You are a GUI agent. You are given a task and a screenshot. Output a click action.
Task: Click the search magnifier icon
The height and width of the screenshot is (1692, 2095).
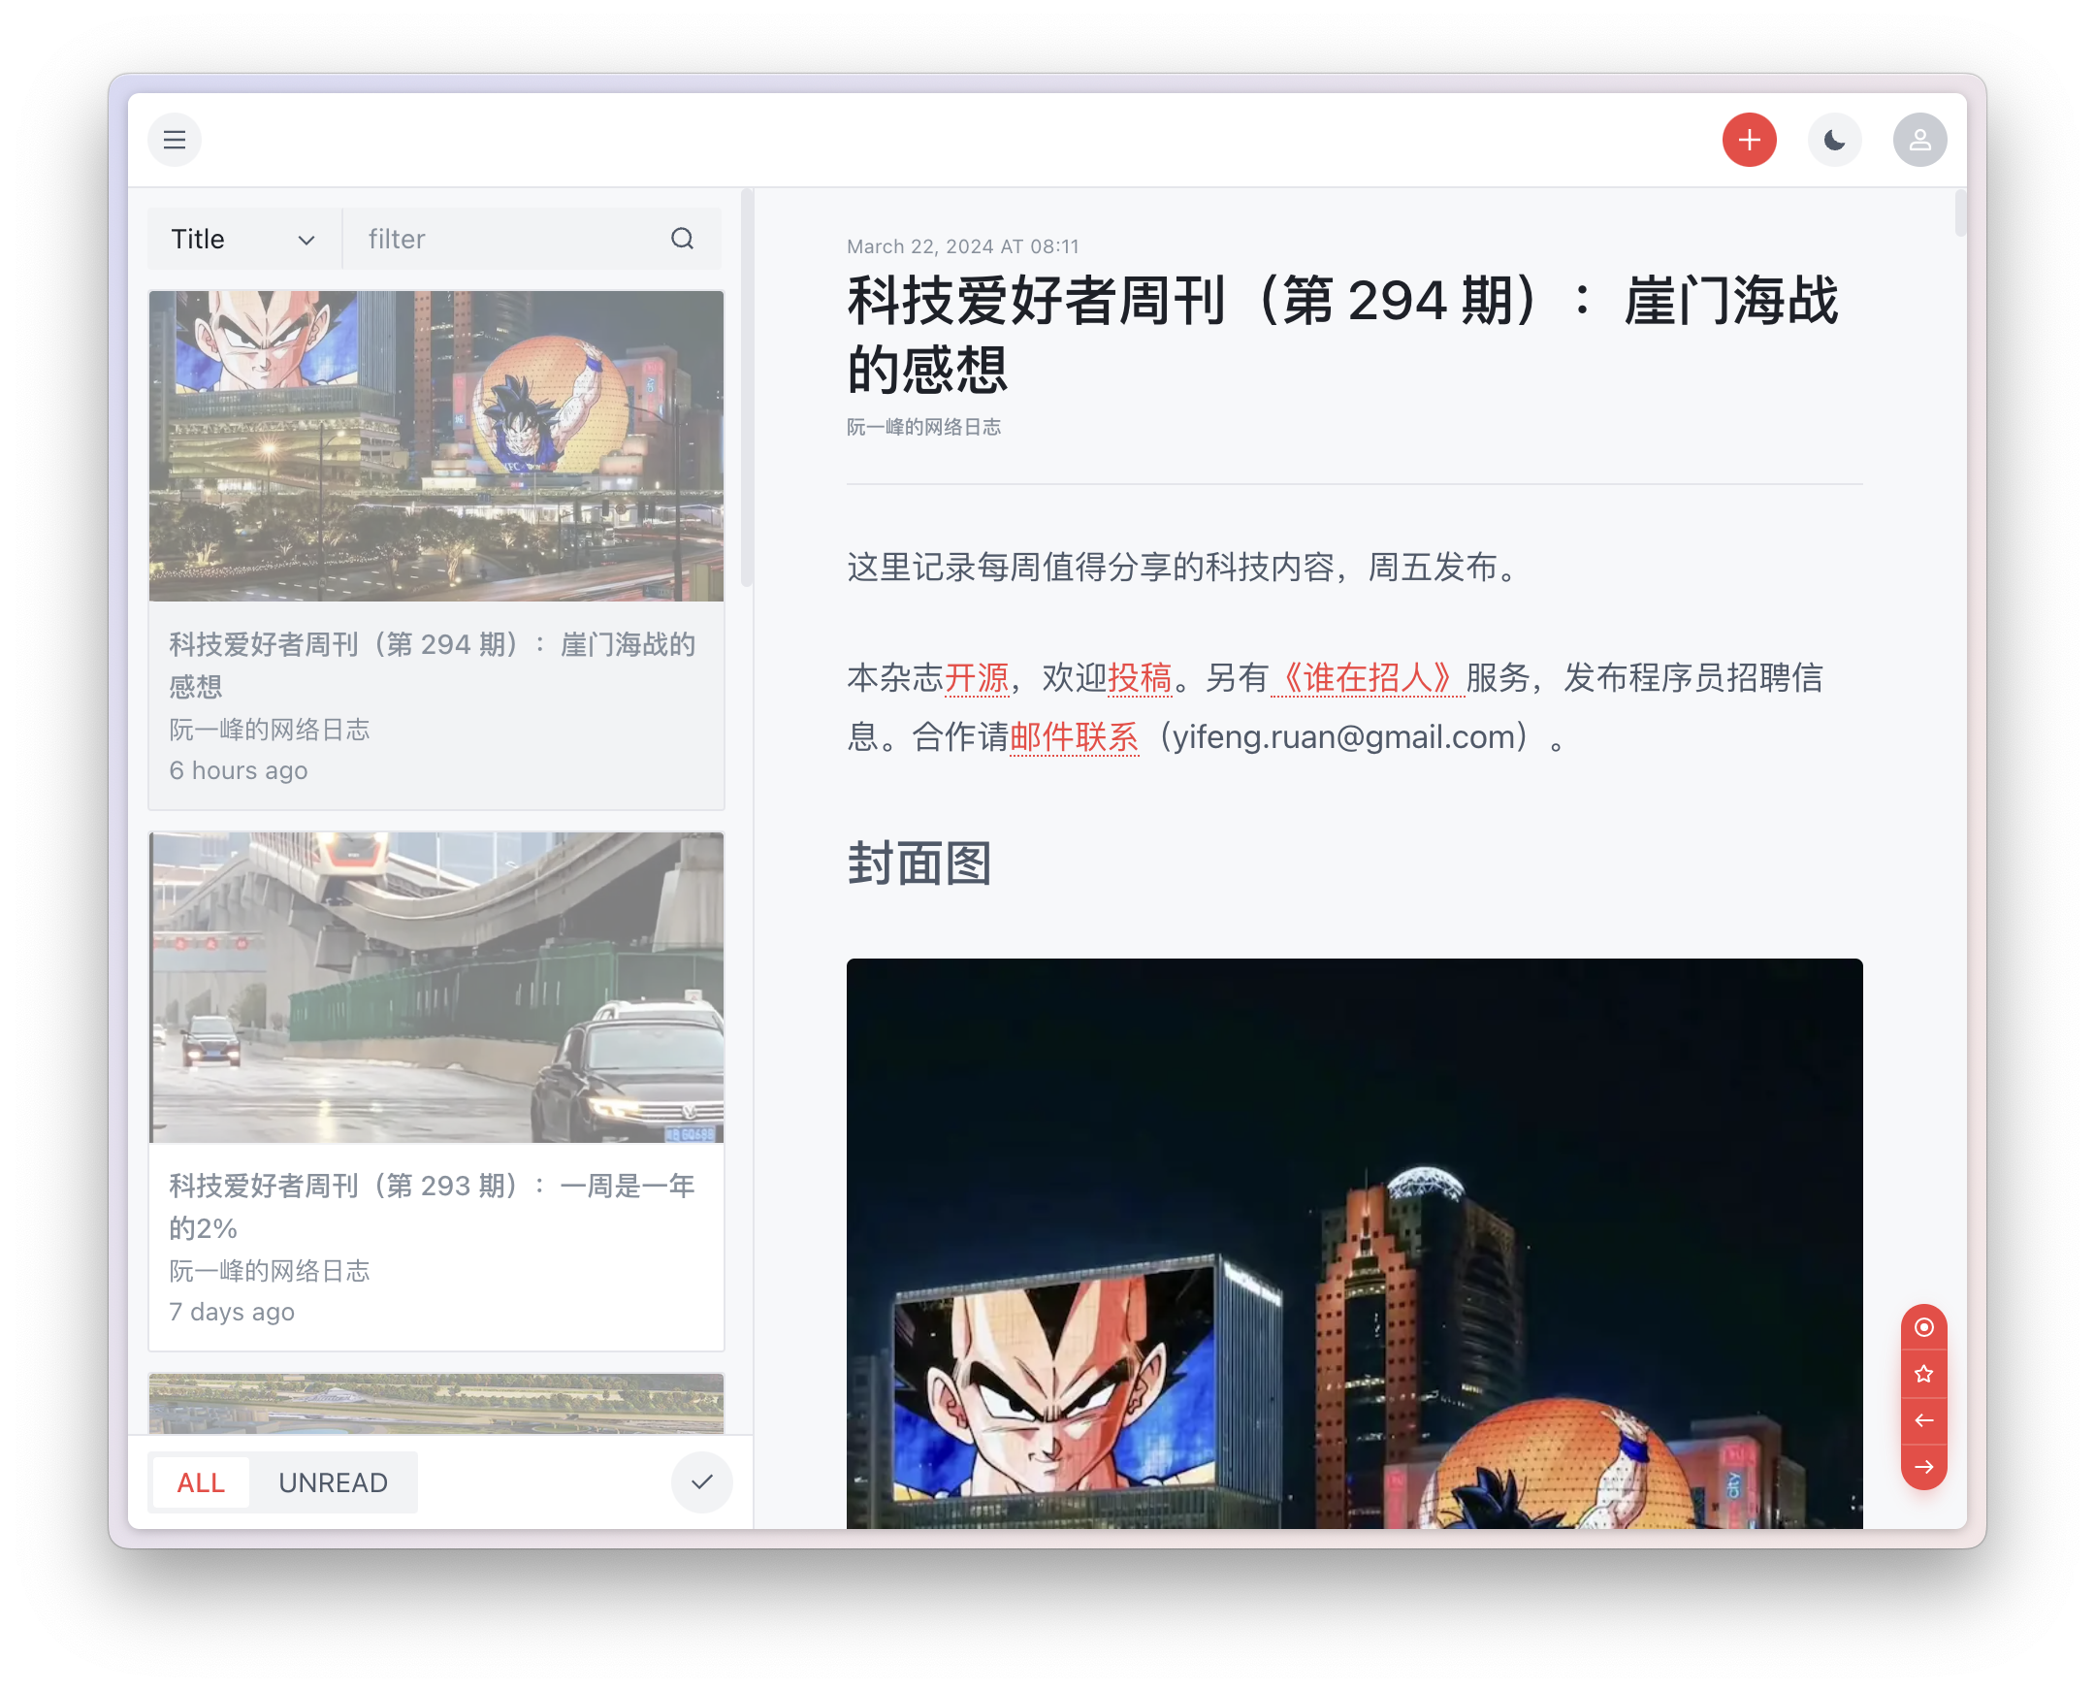click(682, 239)
